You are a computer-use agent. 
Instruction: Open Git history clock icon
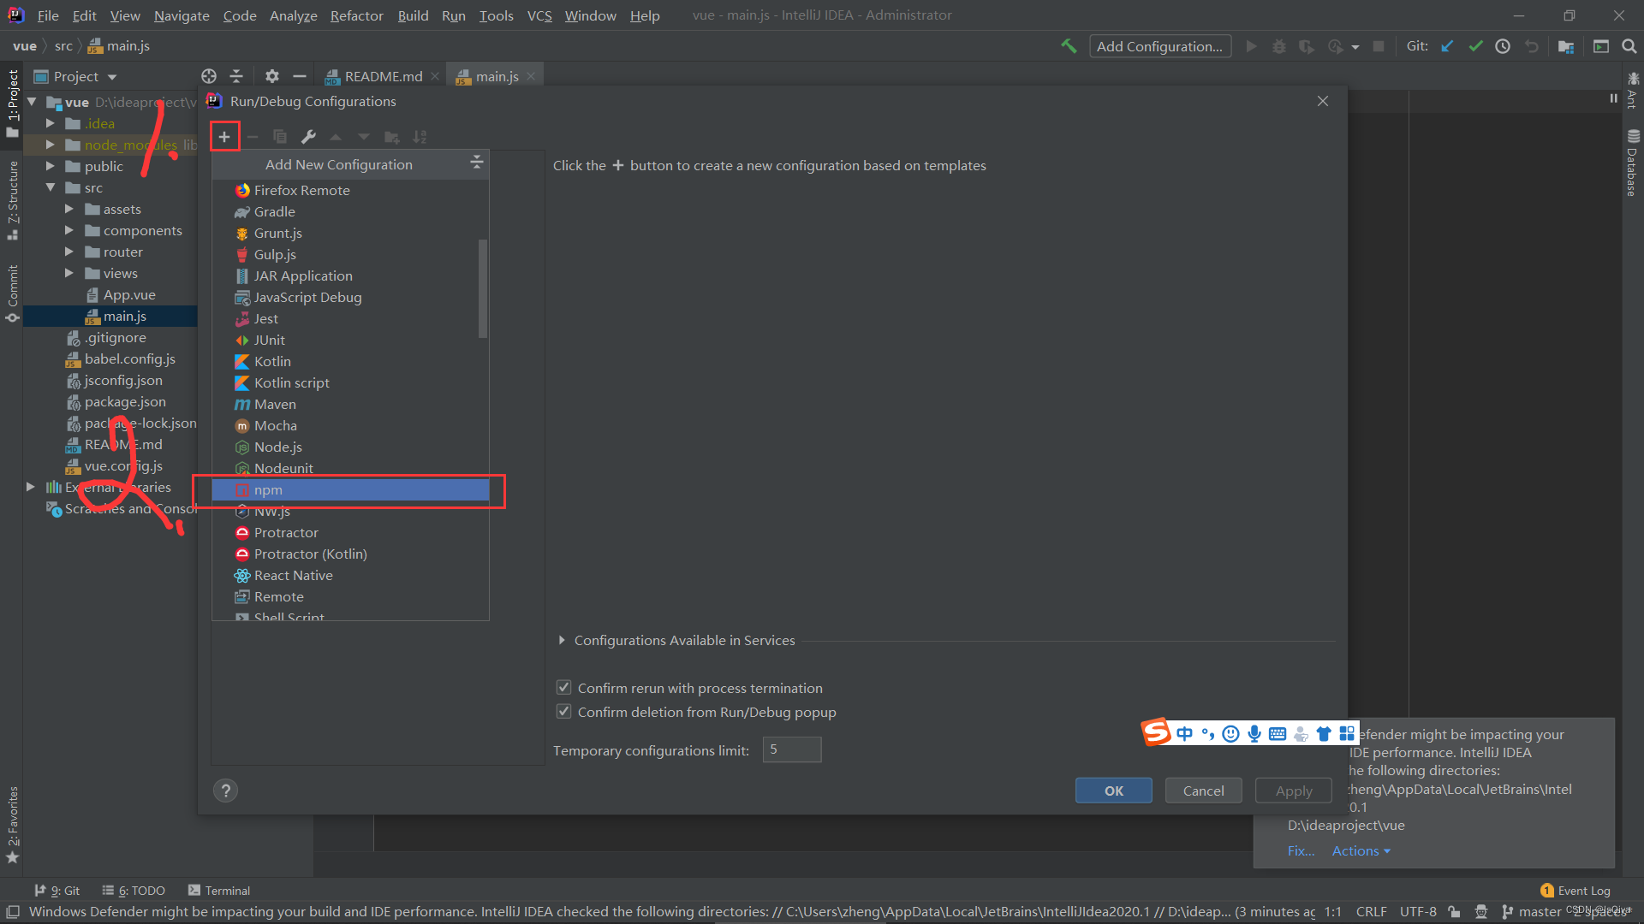[1503, 46]
